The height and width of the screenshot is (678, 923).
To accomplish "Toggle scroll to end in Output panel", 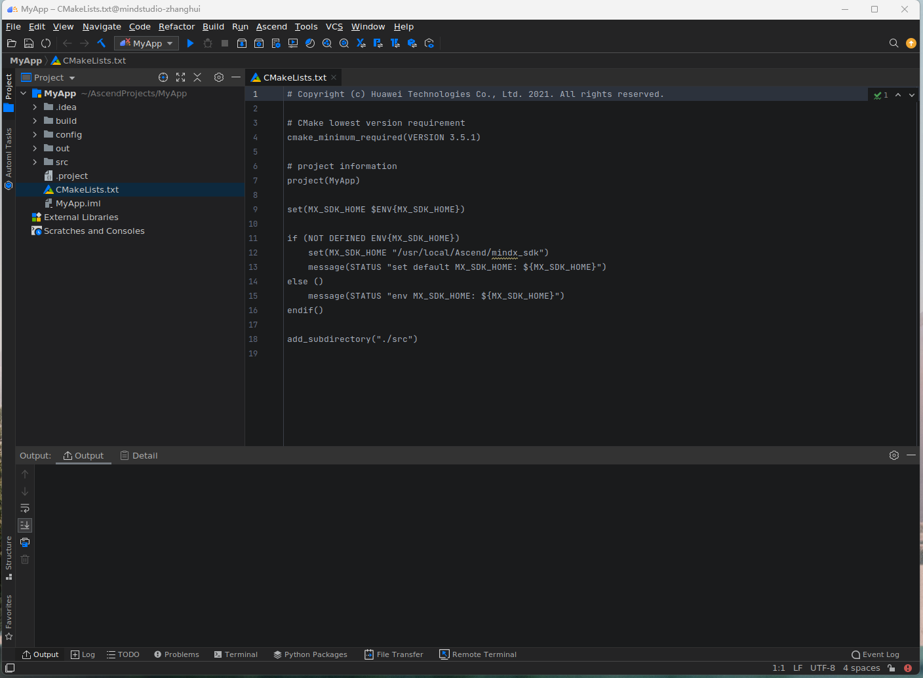I will 25,525.
